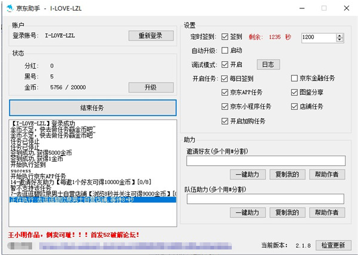
Task: Toggle the 图鉴分享 checkbox
Action: click(x=294, y=93)
